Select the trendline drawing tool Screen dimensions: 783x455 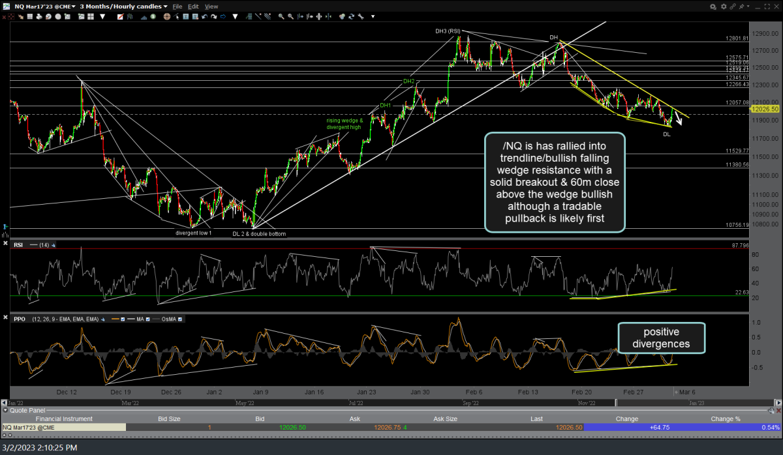(x=257, y=16)
